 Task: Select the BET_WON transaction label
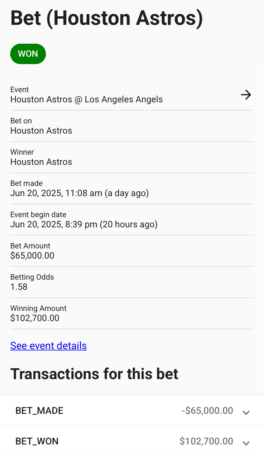(37, 441)
